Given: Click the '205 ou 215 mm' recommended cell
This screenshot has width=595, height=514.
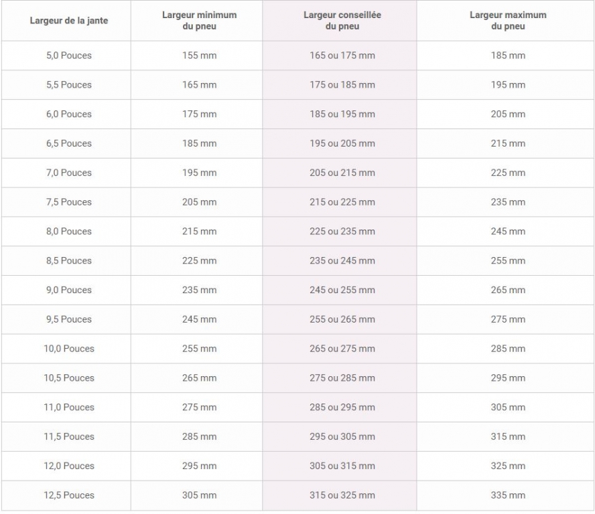Looking at the screenshot, I should (x=342, y=173).
